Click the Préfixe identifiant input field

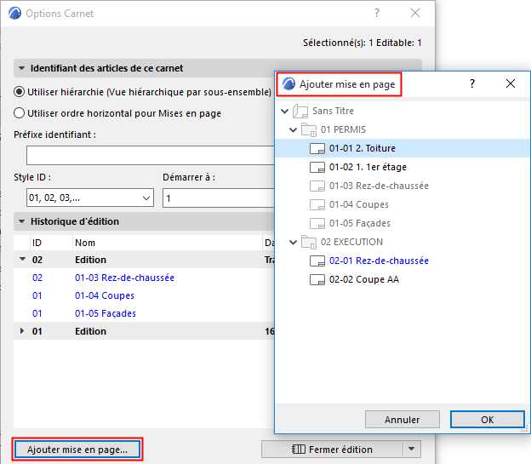pos(151,156)
